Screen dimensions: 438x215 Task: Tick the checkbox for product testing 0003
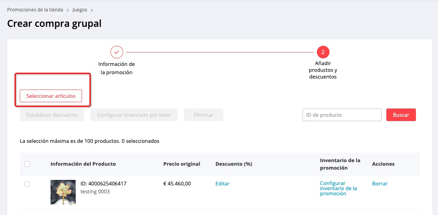[x=27, y=184]
